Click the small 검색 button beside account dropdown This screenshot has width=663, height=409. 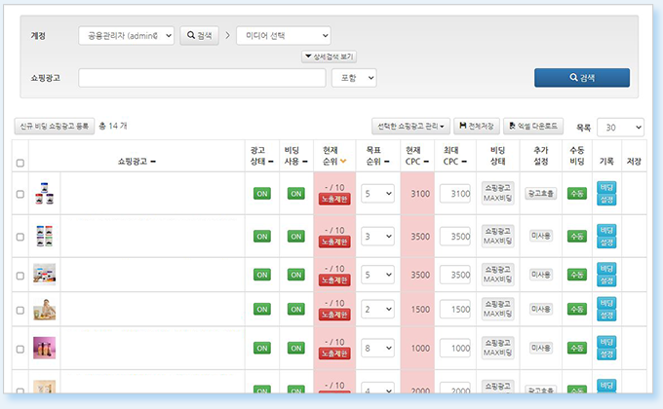[202, 35]
